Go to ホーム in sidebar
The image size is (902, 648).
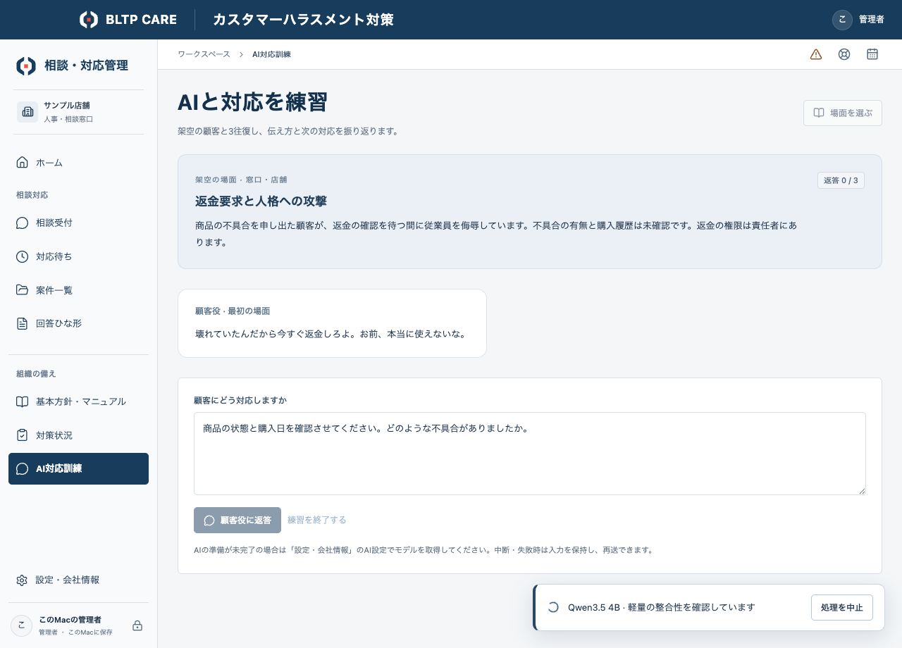click(x=78, y=163)
